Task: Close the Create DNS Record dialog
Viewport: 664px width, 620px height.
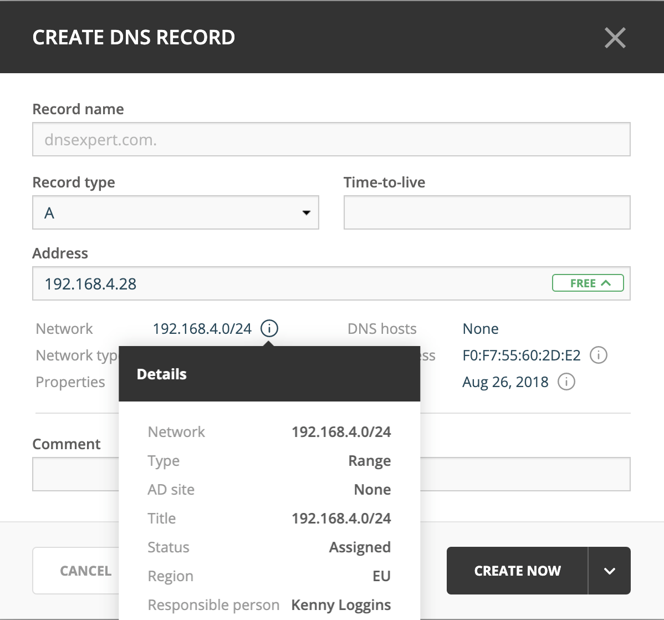Action: tap(615, 38)
